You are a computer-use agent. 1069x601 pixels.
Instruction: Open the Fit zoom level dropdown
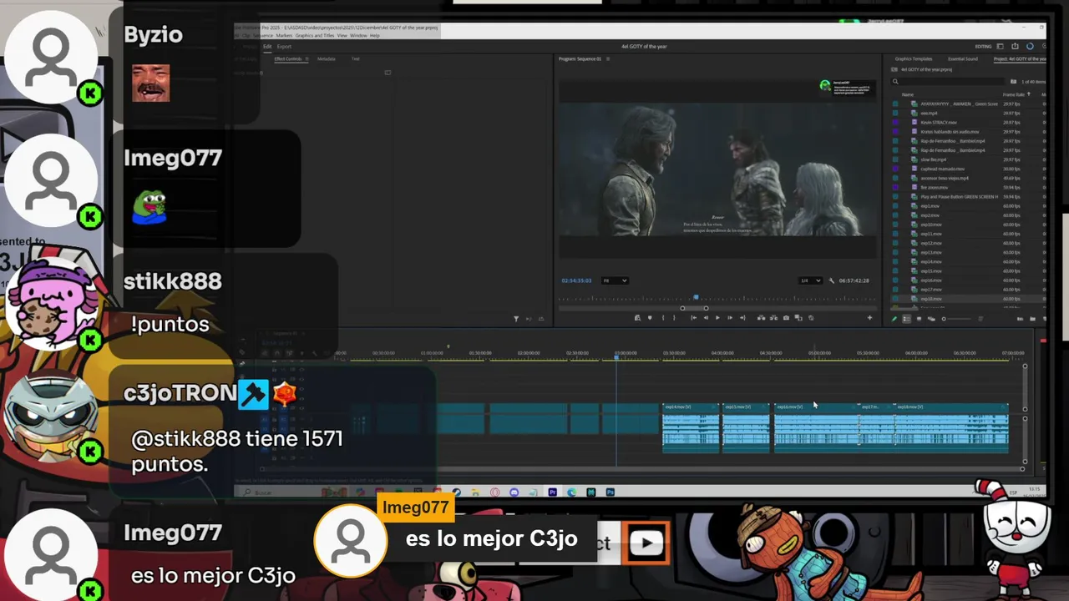click(615, 280)
